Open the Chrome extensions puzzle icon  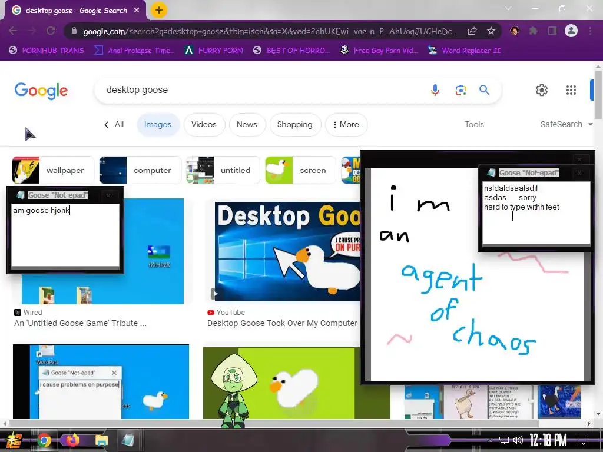533,31
